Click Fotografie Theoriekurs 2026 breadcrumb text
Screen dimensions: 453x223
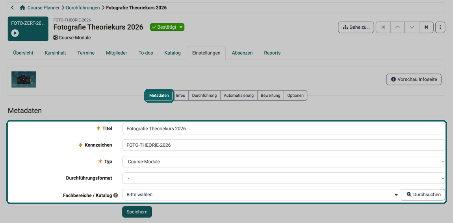pos(136,8)
